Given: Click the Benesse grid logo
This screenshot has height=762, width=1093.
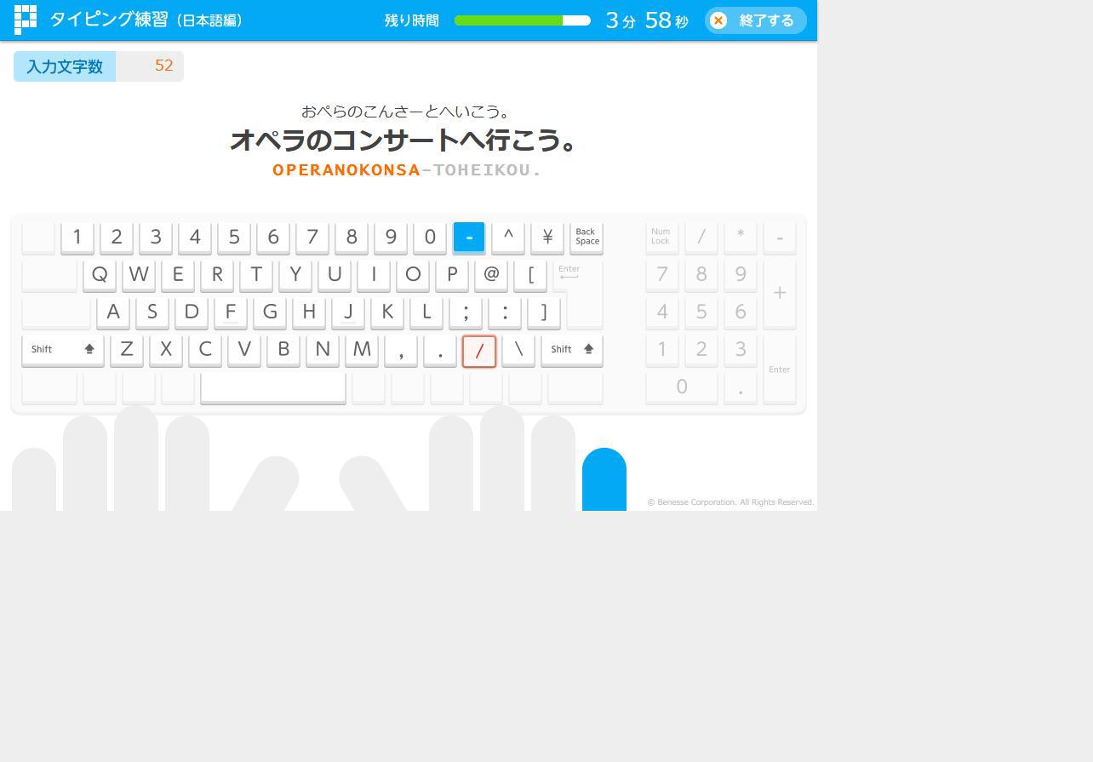Looking at the screenshot, I should [25, 20].
